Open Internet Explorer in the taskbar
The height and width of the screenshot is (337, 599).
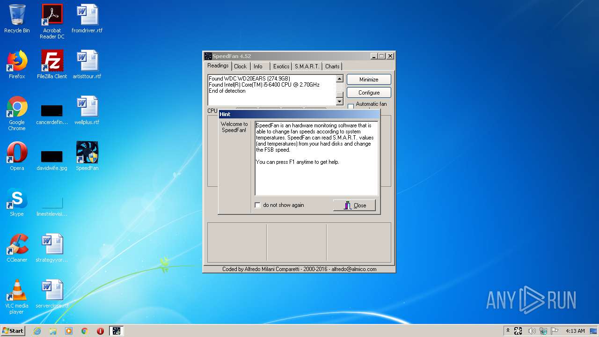[x=37, y=331]
